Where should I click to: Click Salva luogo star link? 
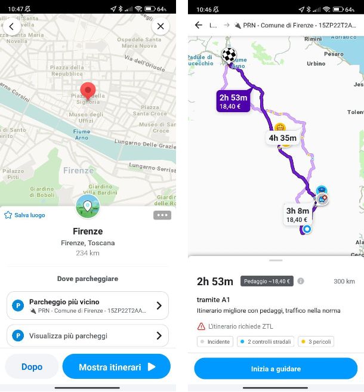click(25, 215)
